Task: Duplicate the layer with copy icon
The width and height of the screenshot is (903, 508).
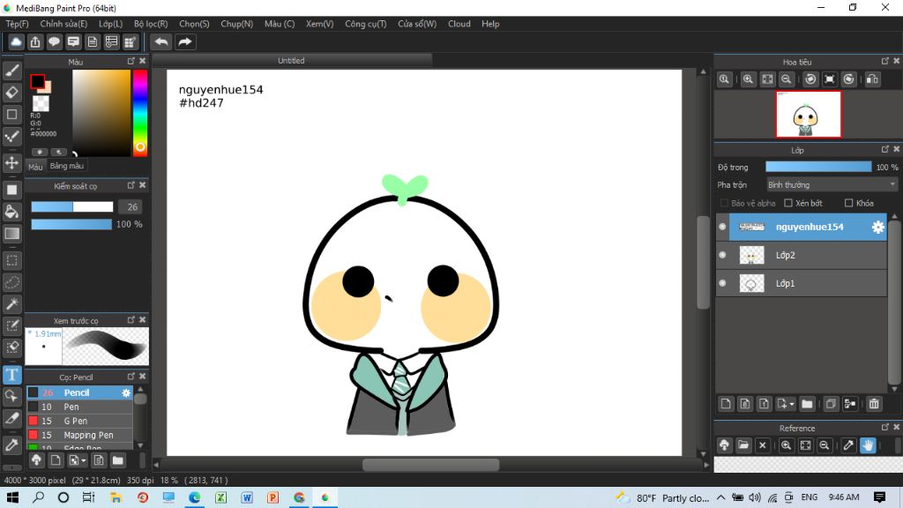Action: [x=831, y=404]
